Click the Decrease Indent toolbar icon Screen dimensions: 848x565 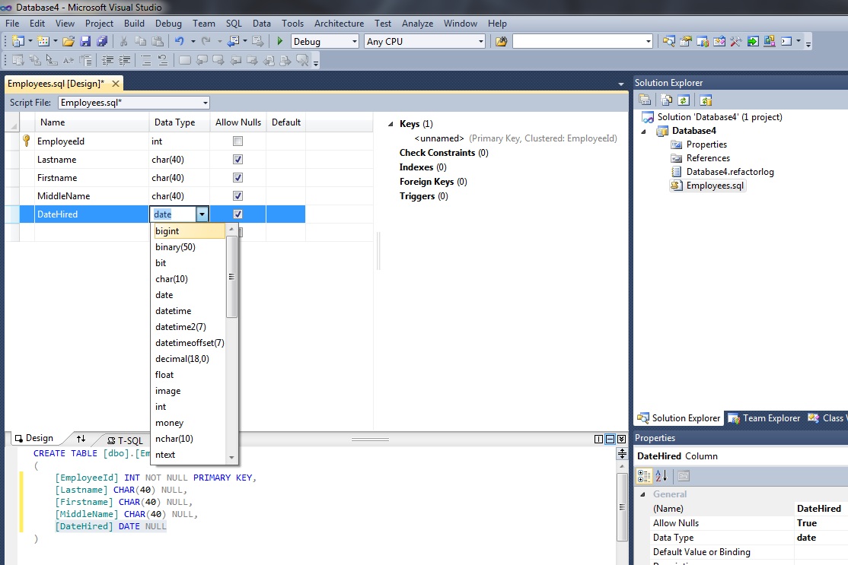[x=107, y=61]
